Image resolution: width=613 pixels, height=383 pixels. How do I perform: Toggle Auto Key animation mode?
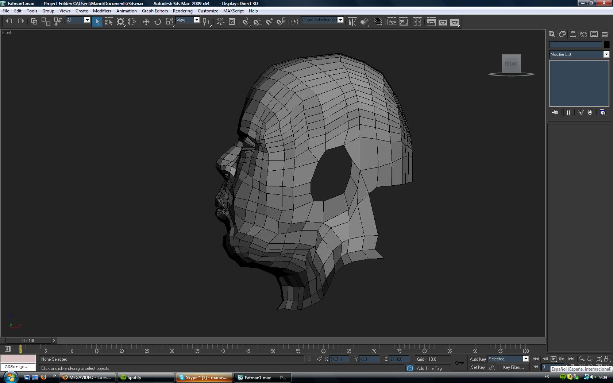click(477, 359)
